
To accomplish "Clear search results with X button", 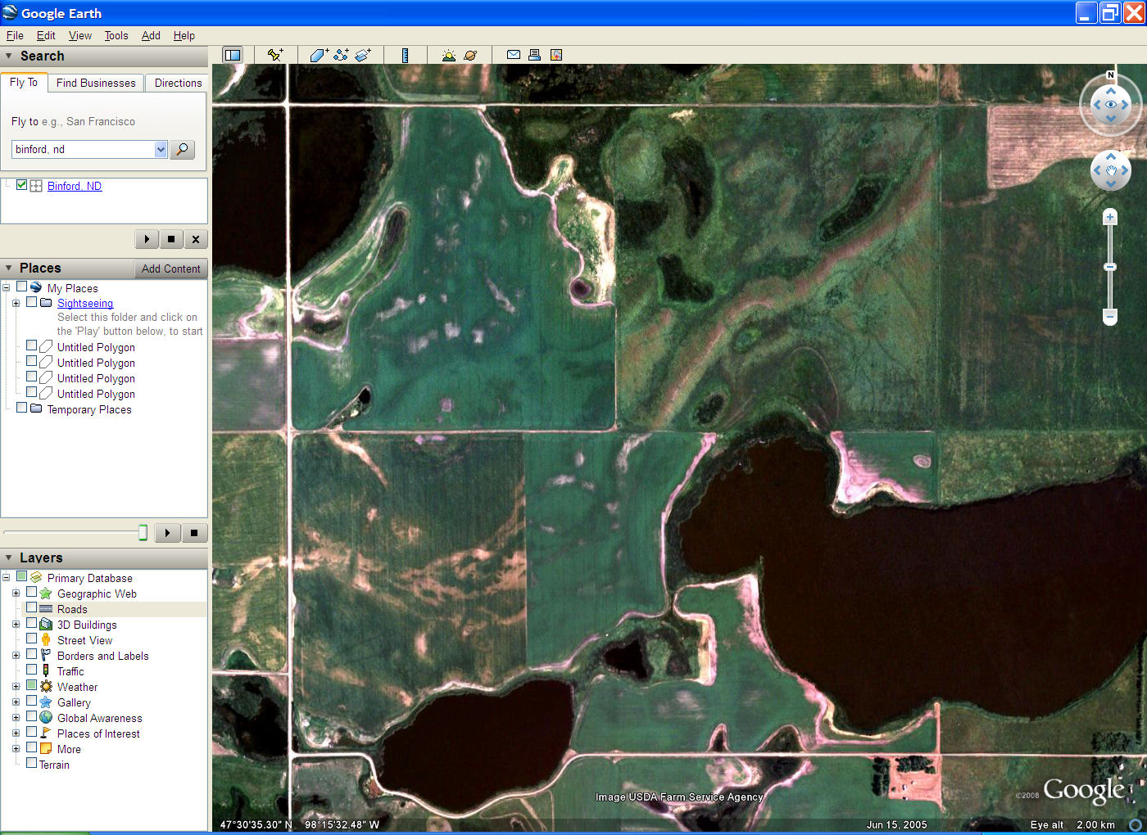I will tap(195, 239).
